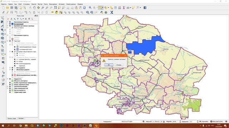Toggle Транспорт group checkbox
The image size is (229, 128).
10,41
